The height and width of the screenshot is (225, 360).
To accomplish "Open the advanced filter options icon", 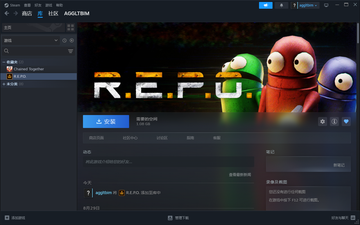I will [70, 51].
